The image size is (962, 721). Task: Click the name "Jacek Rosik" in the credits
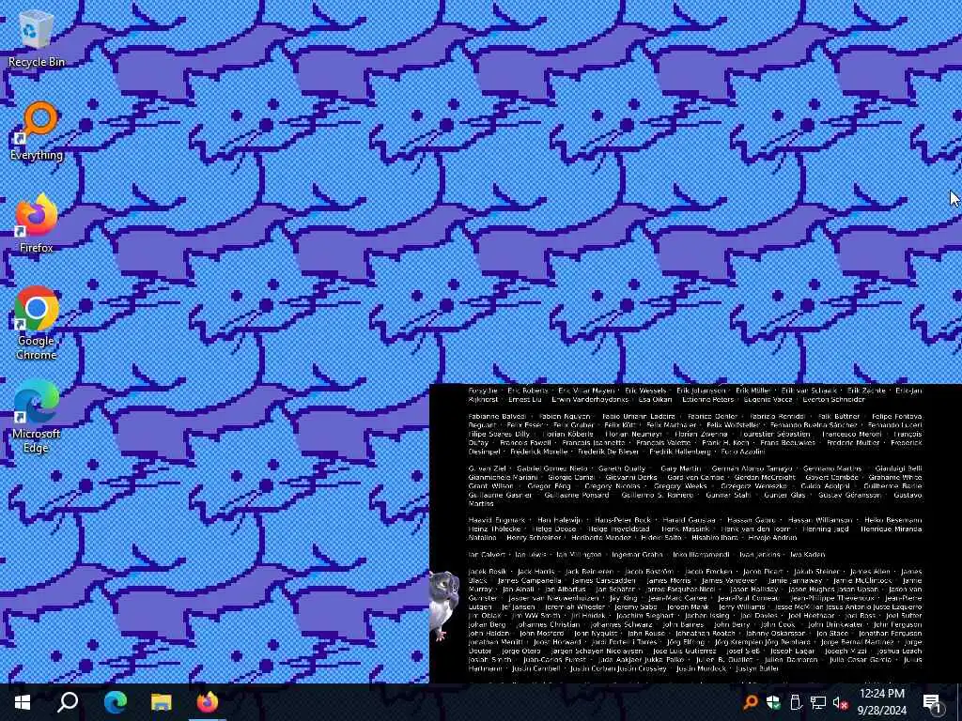click(488, 572)
